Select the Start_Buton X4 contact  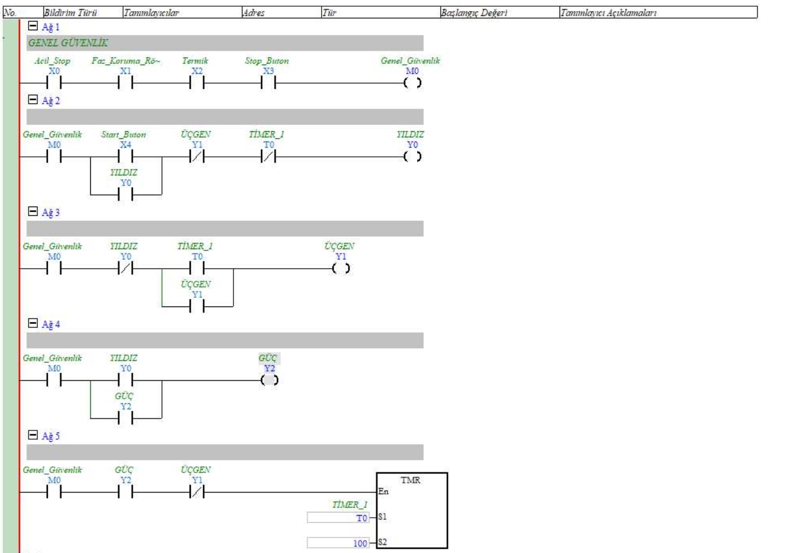[x=126, y=157]
